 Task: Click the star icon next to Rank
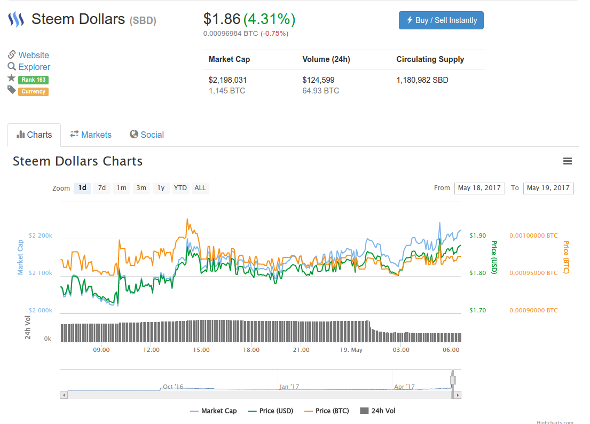pos(12,78)
